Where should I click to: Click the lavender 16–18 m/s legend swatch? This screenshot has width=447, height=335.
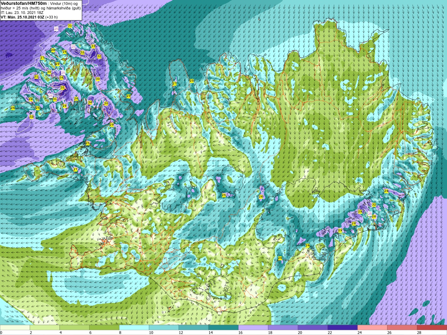253,328
